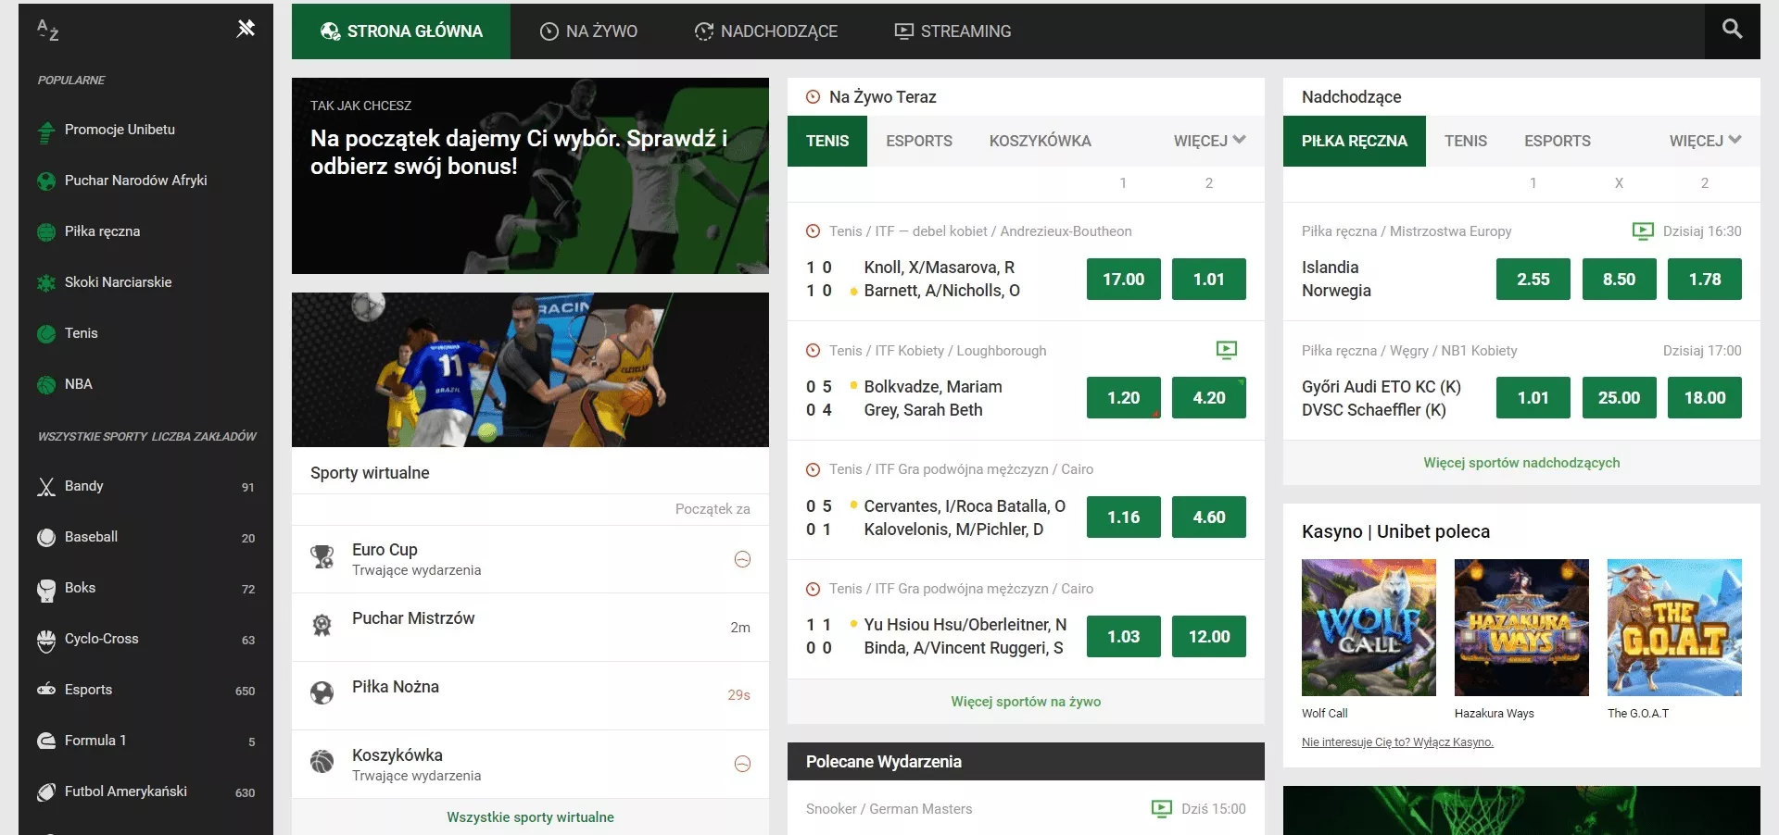Image resolution: width=1779 pixels, height=835 pixels.
Task: Open Esports via its gamepad icon
Action: 46,690
